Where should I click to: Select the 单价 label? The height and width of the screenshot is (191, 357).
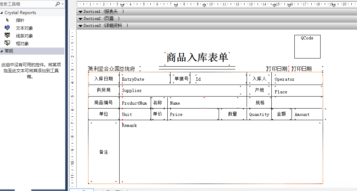tap(157, 114)
